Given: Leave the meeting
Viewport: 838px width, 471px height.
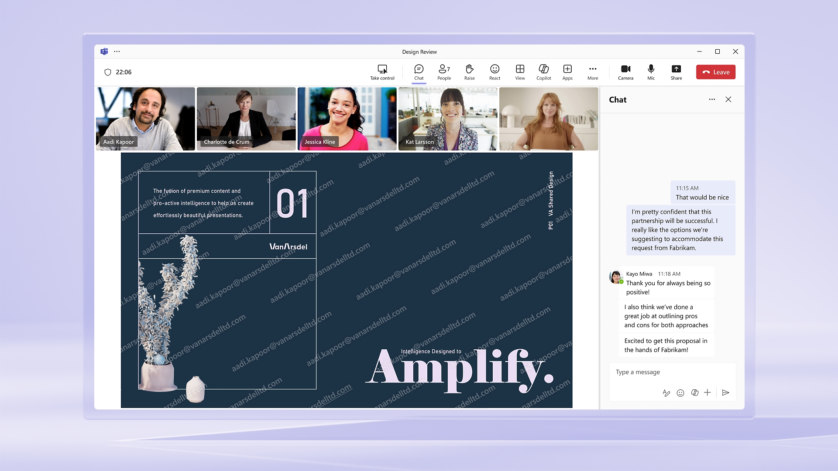Looking at the screenshot, I should [x=715, y=72].
